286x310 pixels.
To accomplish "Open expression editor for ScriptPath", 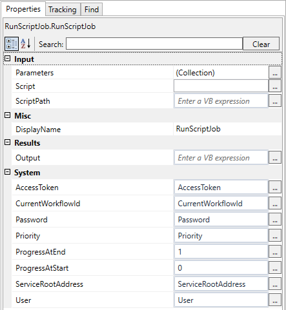I will 275,101.
